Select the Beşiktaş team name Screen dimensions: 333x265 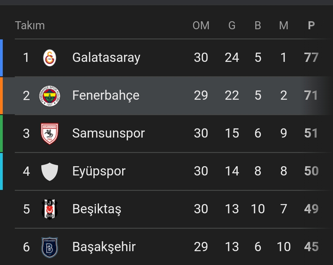[x=97, y=209]
